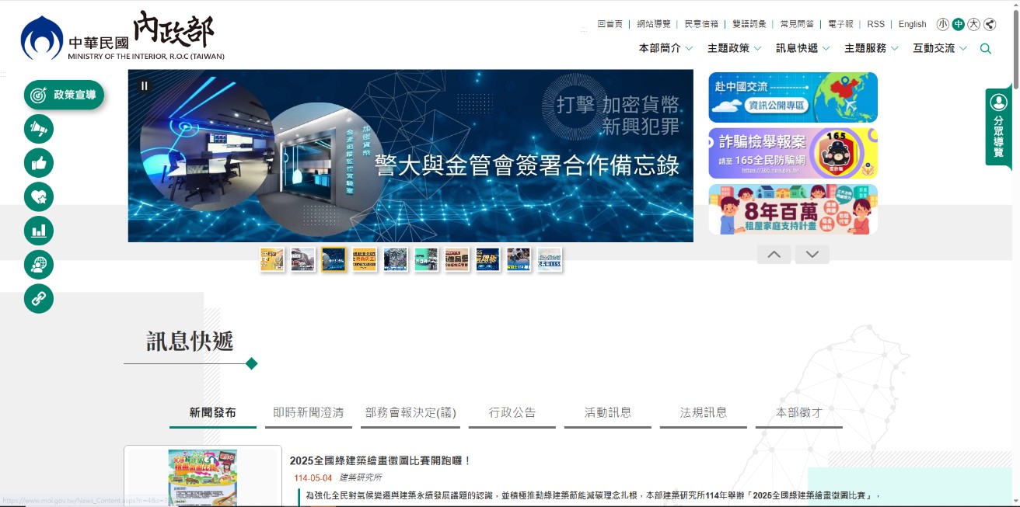Click the 政策宣導 target button
The image size is (1020, 507).
point(64,95)
